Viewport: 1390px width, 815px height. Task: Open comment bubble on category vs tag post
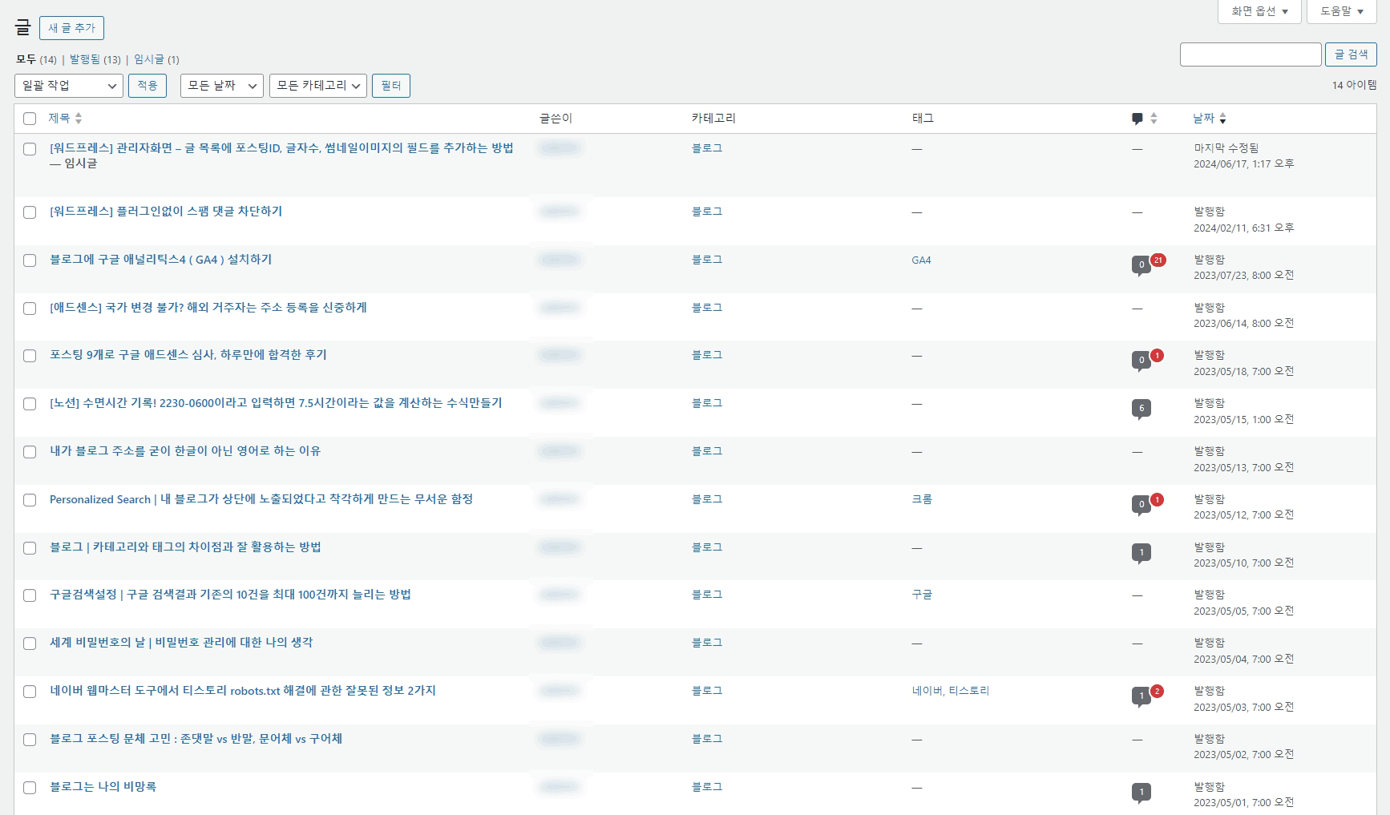1141,553
